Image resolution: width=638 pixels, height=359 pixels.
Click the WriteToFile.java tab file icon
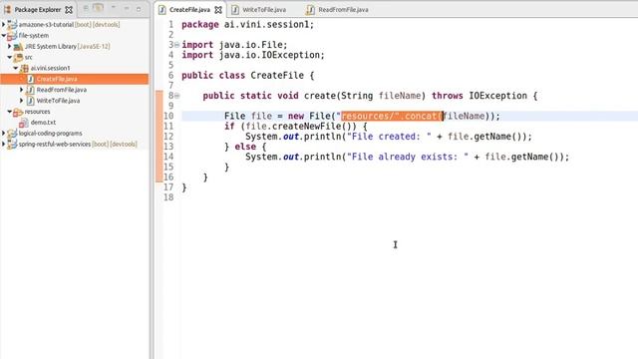pyautogui.click(x=235, y=9)
